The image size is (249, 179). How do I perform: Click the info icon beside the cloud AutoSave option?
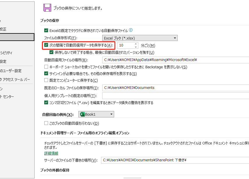tap(131, 30)
